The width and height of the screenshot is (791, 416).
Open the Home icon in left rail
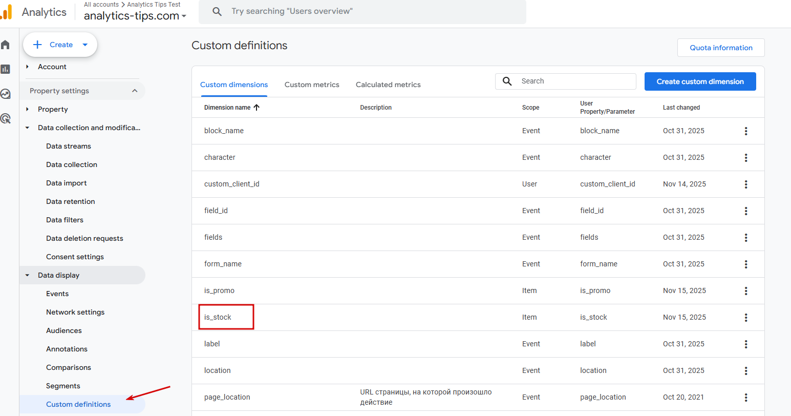tap(6, 45)
